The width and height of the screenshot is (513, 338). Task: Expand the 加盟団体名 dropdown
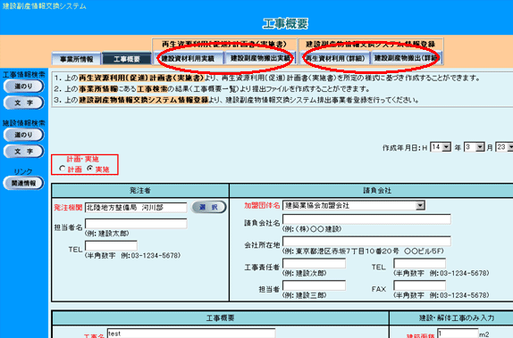point(354,205)
